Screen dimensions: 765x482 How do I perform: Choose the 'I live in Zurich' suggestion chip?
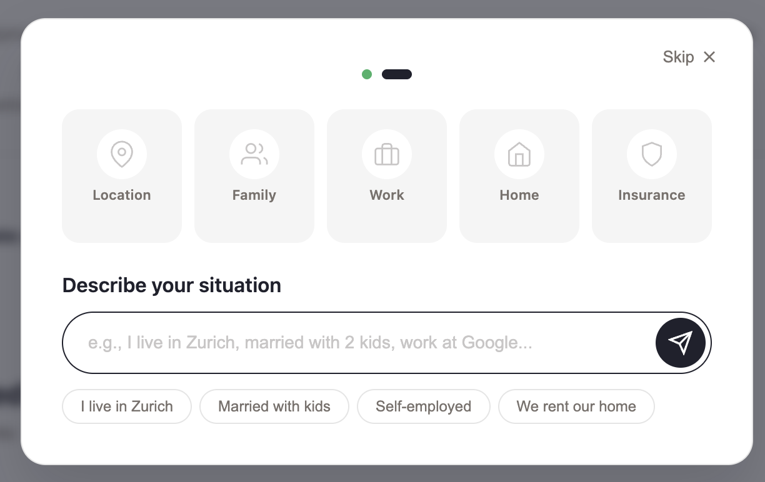126,406
